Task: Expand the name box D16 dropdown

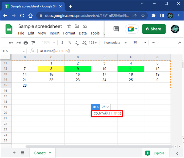Action: [24, 51]
